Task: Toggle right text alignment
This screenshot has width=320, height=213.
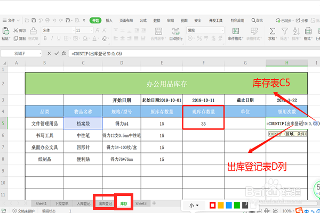Action: [x=129, y=38]
